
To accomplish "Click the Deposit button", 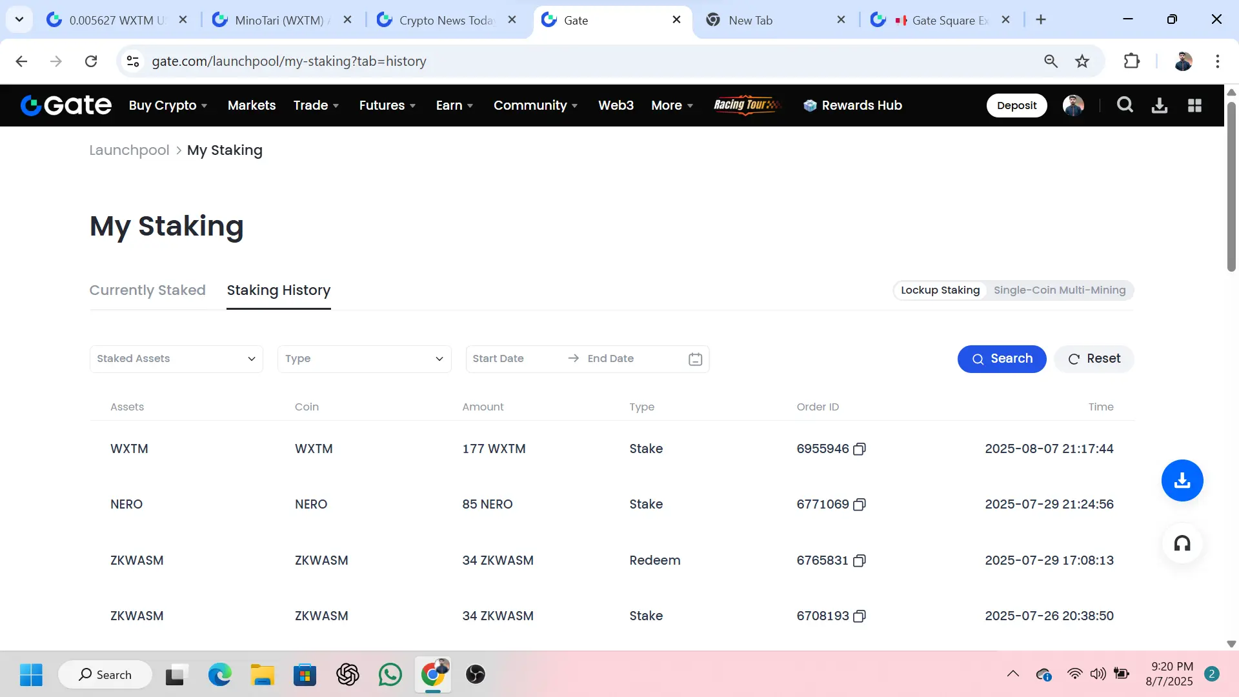I will pyautogui.click(x=1016, y=105).
